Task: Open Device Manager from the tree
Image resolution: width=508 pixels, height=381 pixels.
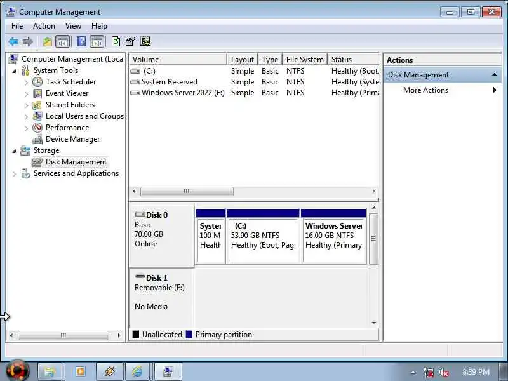Action: click(72, 139)
